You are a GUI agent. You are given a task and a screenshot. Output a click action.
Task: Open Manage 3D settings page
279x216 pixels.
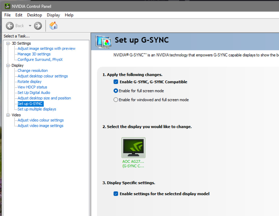coord(34,54)
